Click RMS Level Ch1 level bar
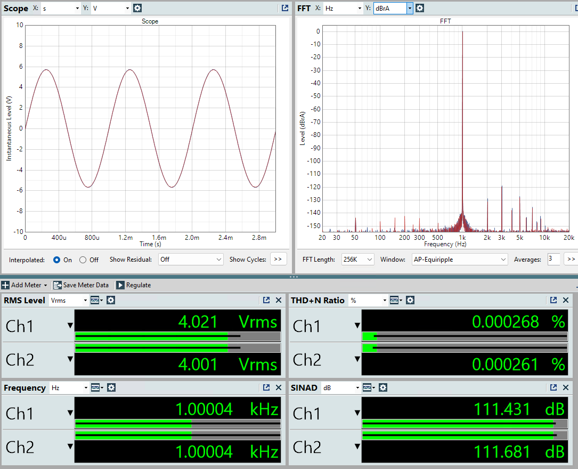 [x=178, y=336]
